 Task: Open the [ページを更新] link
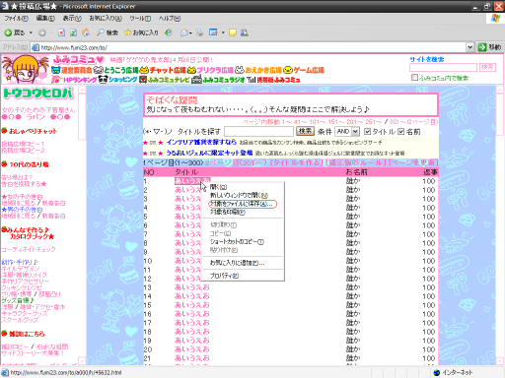point(413,163)
